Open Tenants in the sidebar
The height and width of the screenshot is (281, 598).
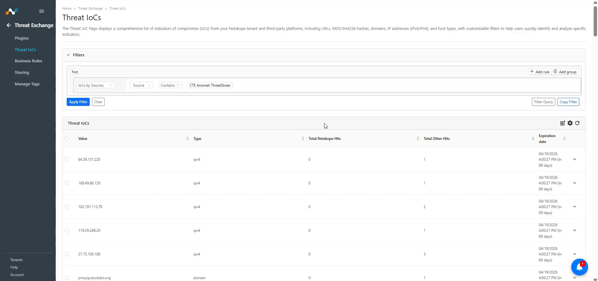click(x=17, y=260)
